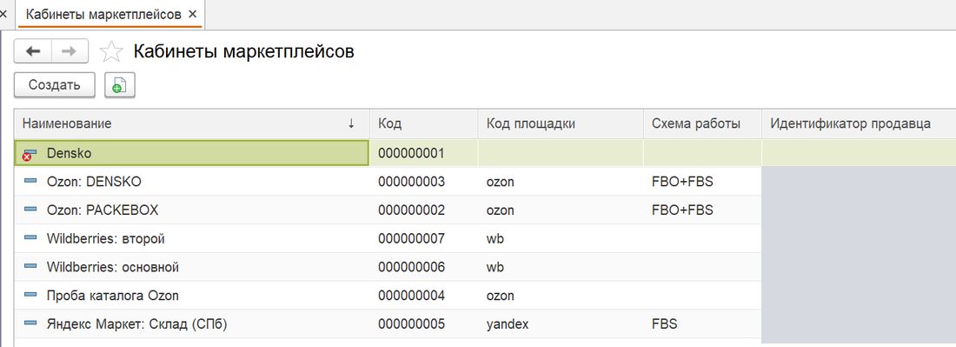Click the Схема работы column header

702,123
